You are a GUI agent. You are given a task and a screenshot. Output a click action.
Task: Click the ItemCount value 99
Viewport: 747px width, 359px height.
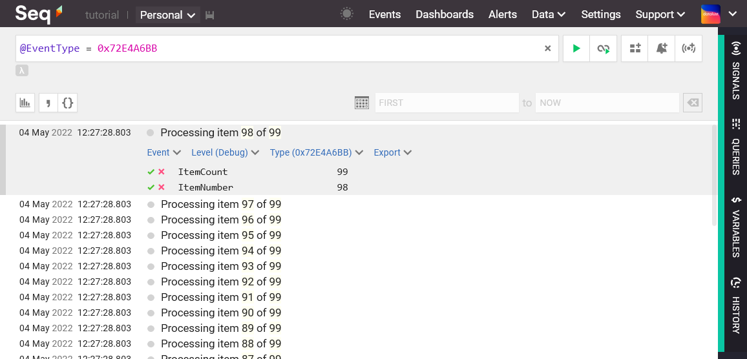click(x=342, y=172)
